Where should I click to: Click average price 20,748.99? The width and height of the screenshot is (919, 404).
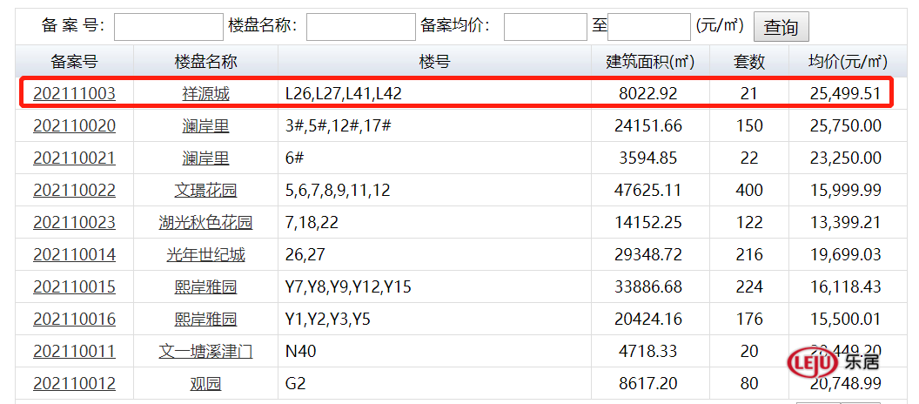pyautogui.click(x=846, y=384)
